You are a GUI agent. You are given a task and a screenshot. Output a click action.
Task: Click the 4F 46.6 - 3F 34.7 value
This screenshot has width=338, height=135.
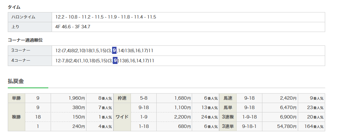click(73, 27)
